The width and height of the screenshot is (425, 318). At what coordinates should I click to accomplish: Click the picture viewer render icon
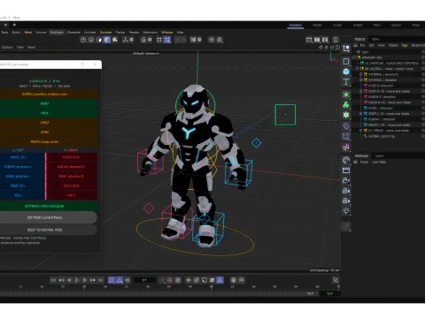[317, 40]
